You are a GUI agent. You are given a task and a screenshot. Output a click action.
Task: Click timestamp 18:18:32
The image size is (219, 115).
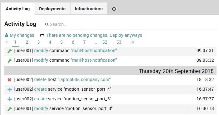click(205, 79)
